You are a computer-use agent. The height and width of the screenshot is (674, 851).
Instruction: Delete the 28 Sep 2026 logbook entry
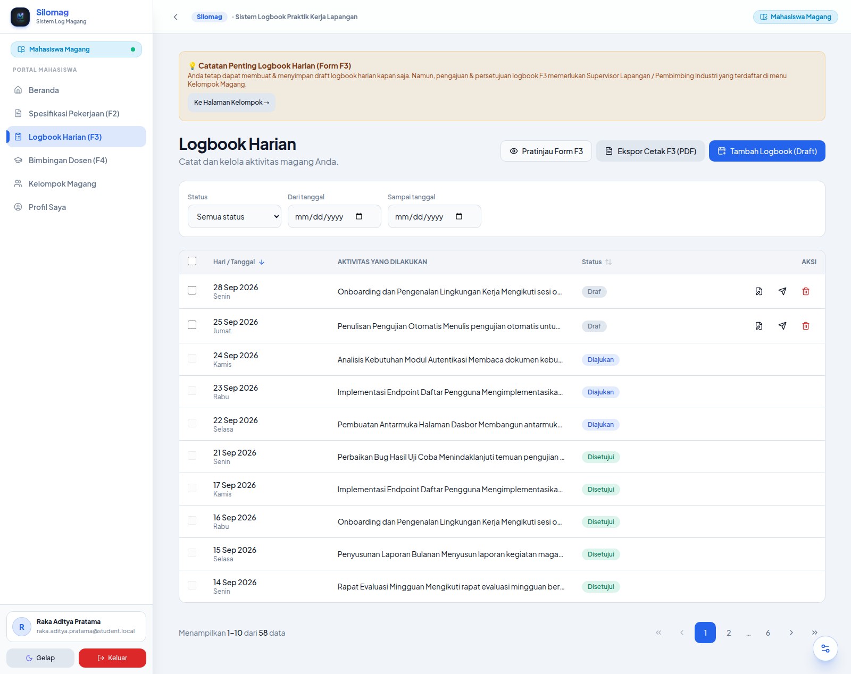tap(806, 291)
